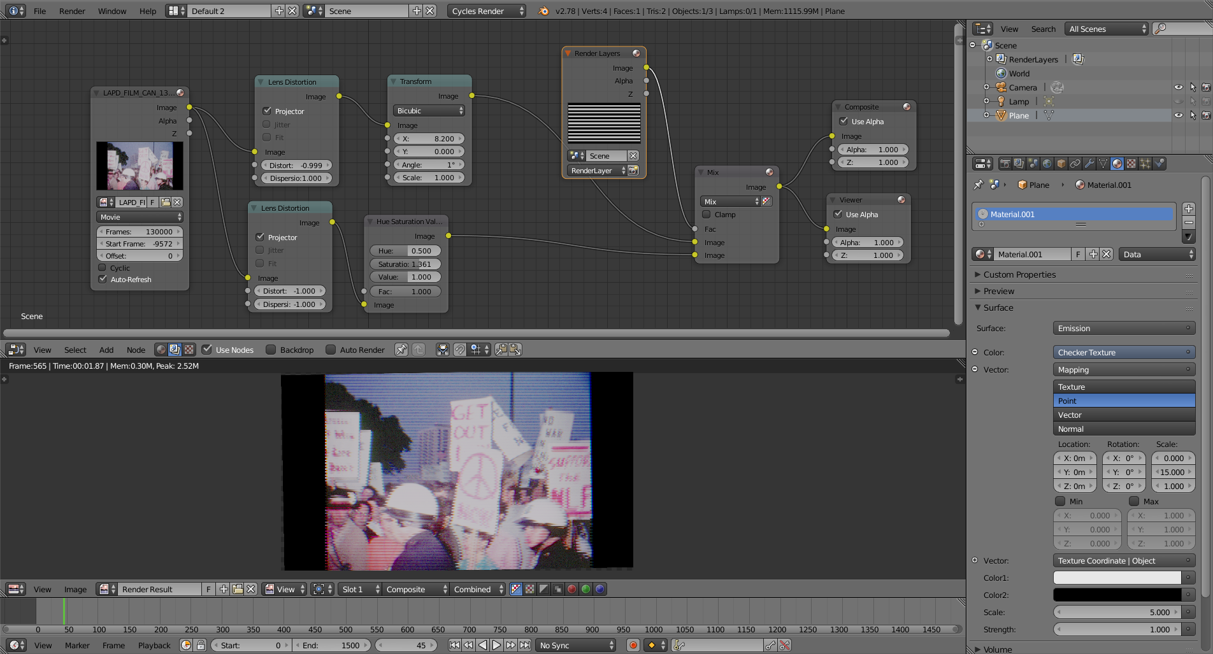Screen dimensions: 1213x654
Task: Expand the Custom Properties panel
Action: (x=1019, y=274)
